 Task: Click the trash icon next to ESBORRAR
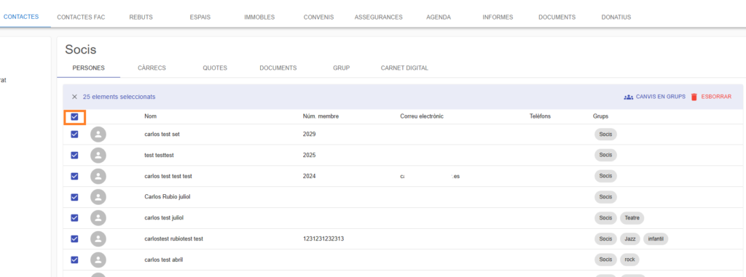(x=694, y=97)
